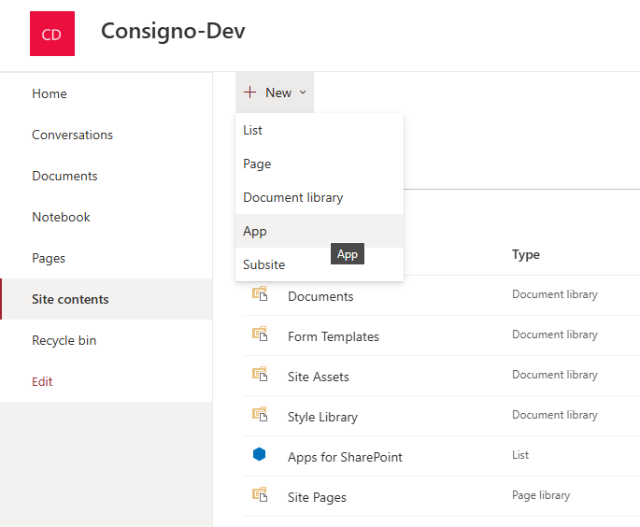The image size is (640, 527).
Task: Choose List from the New menu
Action: pos(320,130)
